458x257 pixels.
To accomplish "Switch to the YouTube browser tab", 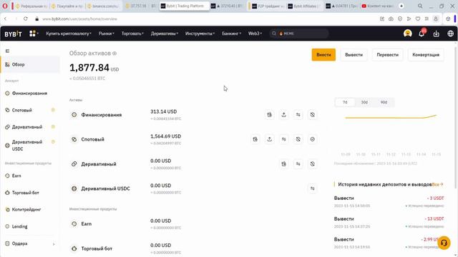I will [378, 6].
